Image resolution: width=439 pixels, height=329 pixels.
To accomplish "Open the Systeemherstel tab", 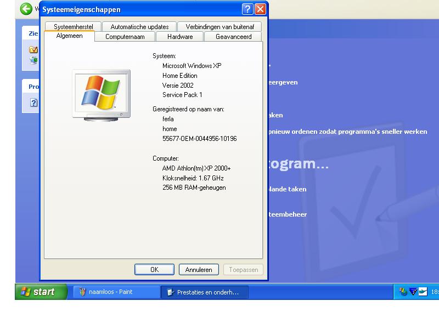I will (x=73, y=26).
